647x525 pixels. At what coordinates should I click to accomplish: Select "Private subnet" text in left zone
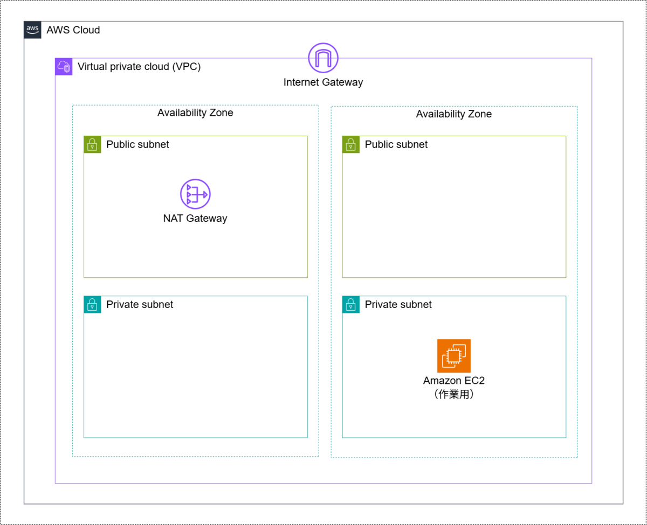click(x=140, y=304)
